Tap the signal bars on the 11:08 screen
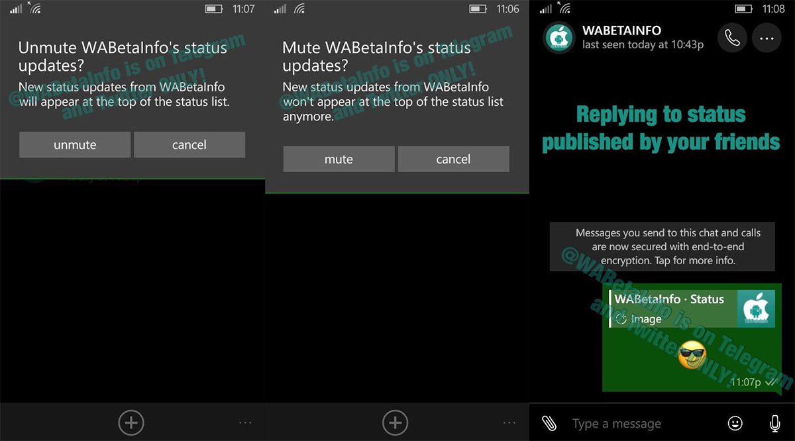 point(546,9)
